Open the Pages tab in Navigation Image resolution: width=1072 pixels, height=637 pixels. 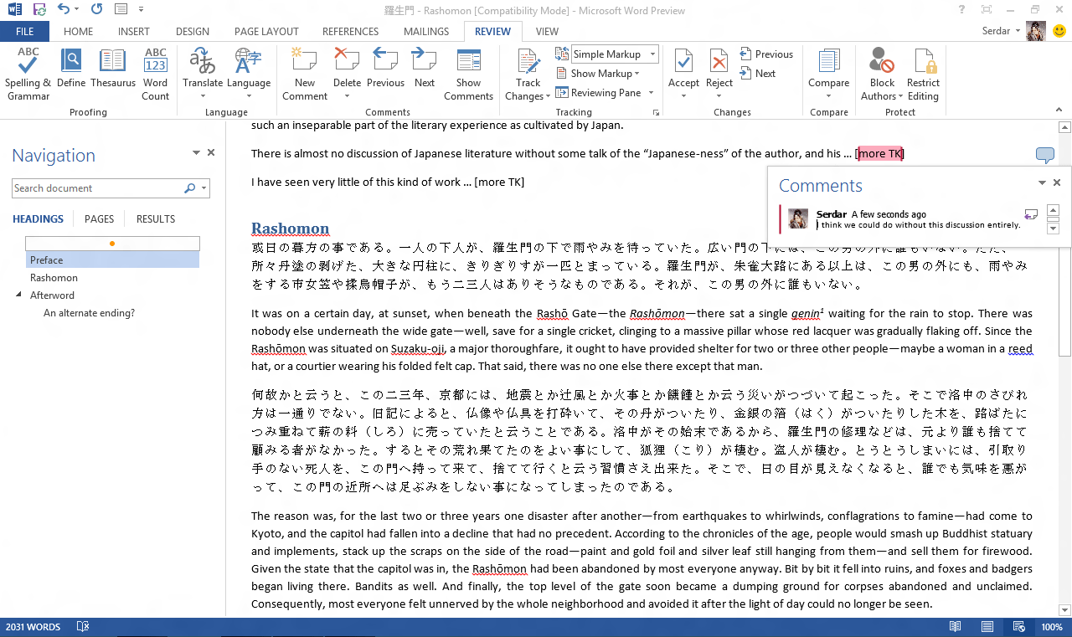pos(99,219)
